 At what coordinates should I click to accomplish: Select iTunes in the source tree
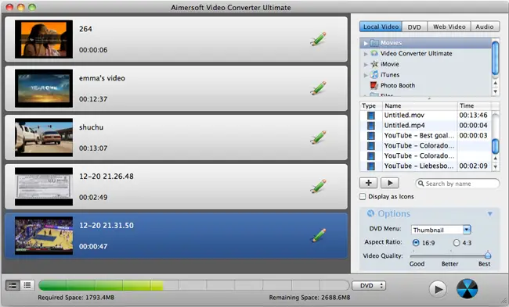click(x=390, y=75)
